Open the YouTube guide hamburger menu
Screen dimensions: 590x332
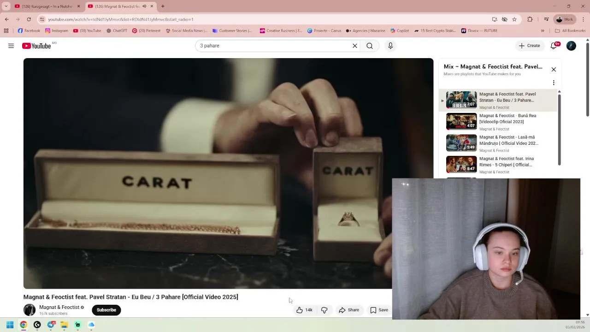point(11,46)
